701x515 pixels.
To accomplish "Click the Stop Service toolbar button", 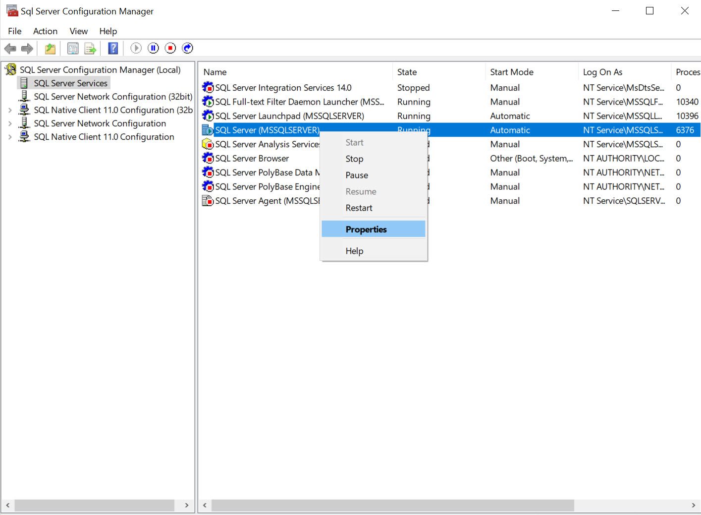I will (170, 48).
